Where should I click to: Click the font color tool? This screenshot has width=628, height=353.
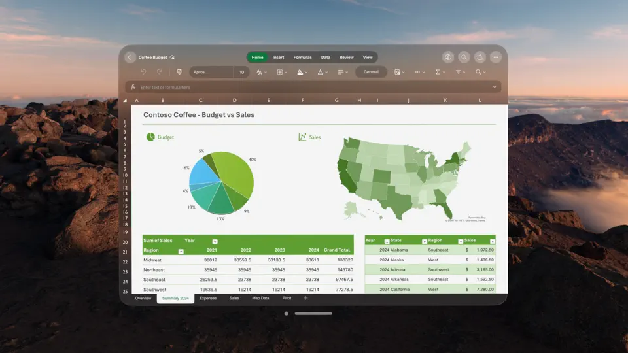[x=322, y=72]
